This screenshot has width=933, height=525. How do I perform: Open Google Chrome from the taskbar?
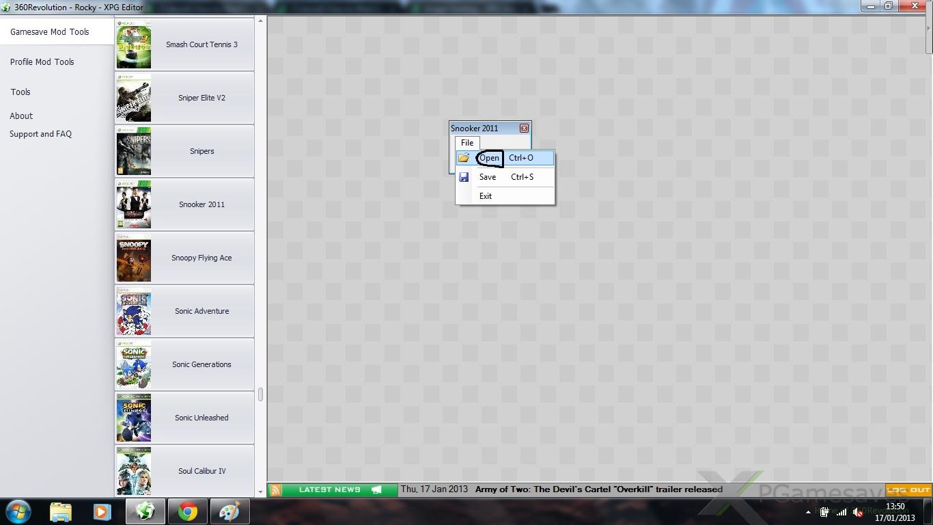(x=188, y=511)
